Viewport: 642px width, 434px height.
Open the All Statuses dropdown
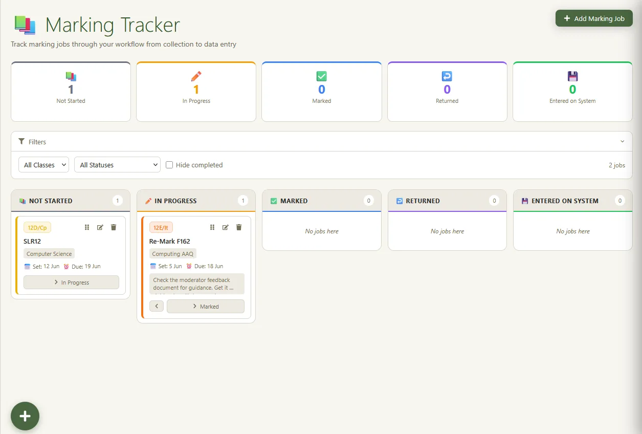[118, 165]
